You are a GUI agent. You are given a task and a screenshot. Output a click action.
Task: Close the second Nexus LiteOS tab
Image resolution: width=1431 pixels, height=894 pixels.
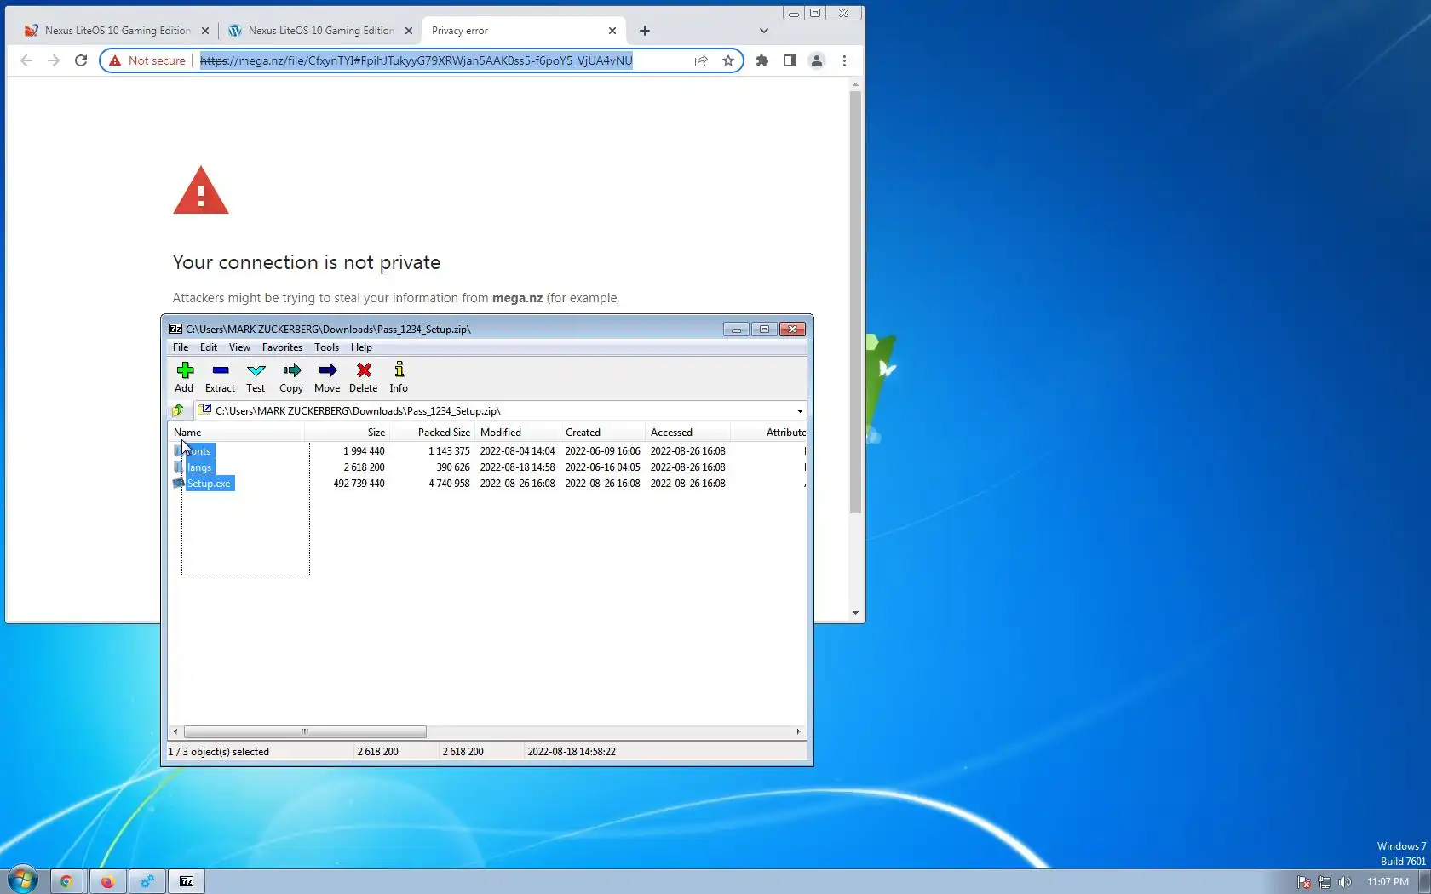point(409,31)
